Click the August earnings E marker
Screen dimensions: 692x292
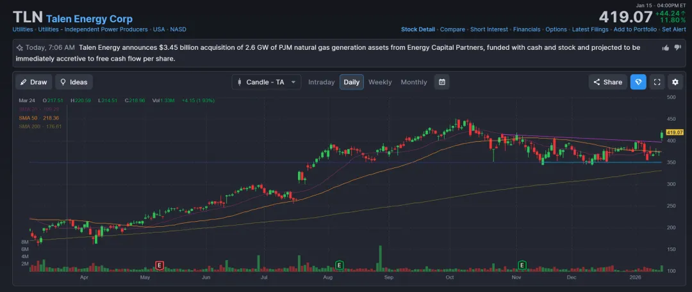pos(339,265)
